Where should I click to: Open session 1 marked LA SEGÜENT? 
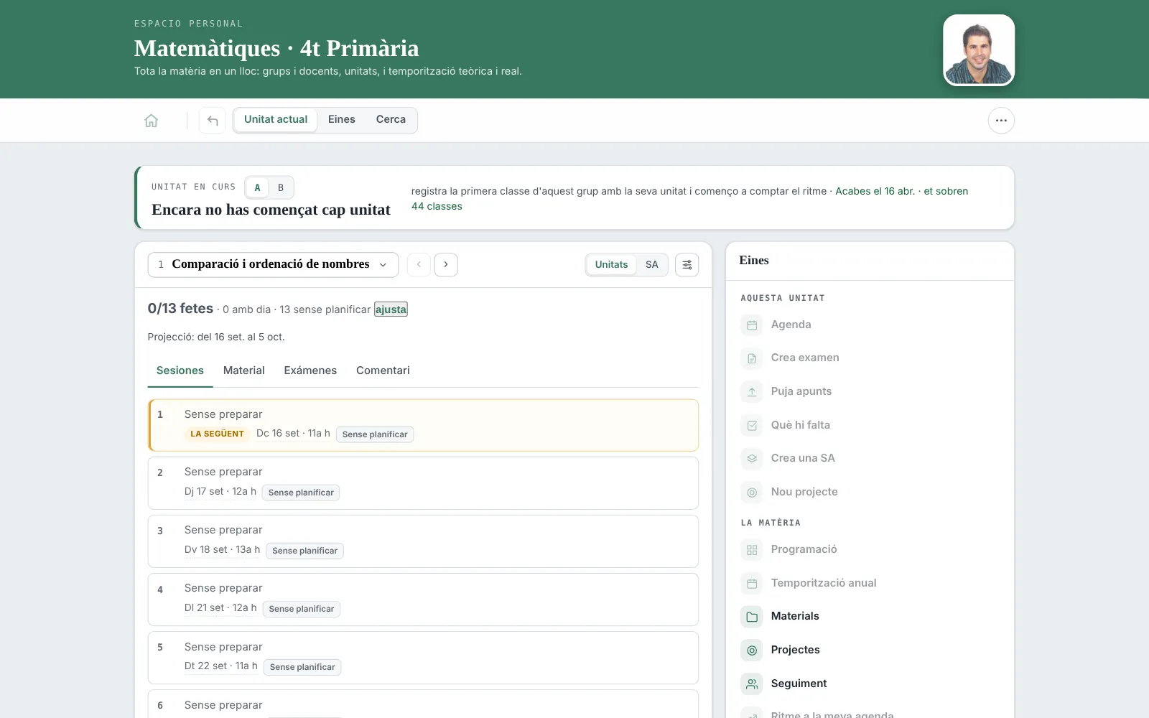[423, 425]
